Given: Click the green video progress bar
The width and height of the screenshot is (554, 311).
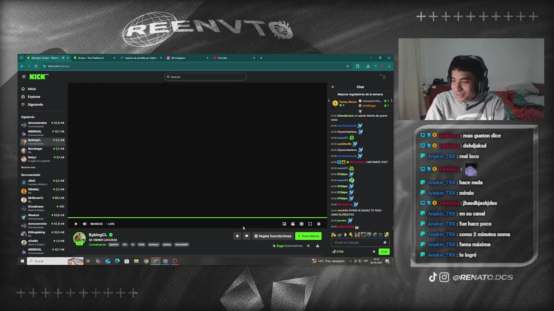Looking at the screenshot, I should (x=197, y=218).
